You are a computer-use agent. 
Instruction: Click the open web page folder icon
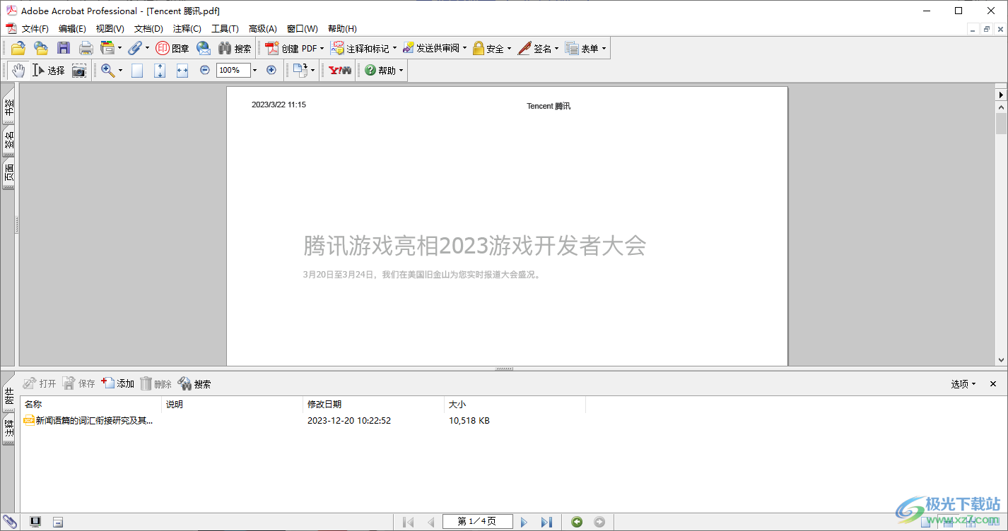(41, 48)
